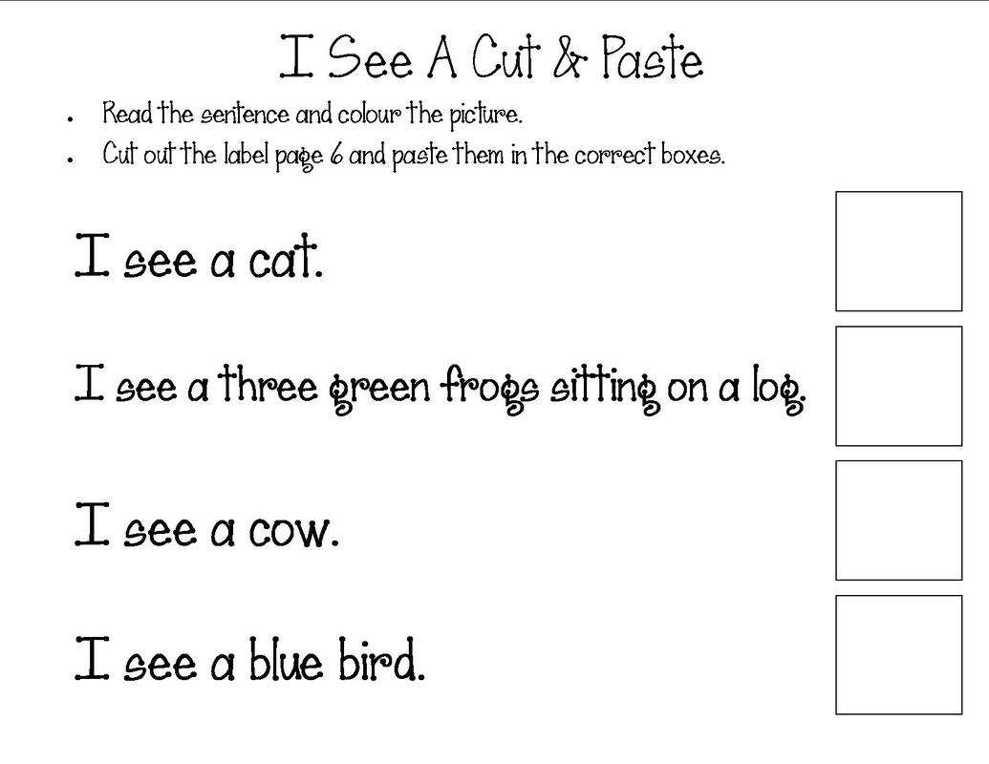Select the bullet before "Read the sentence"

tap(72, 119)
